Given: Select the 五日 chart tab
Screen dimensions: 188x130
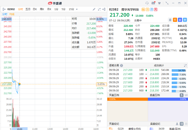Looking at the screenshot, I should 28,9.
